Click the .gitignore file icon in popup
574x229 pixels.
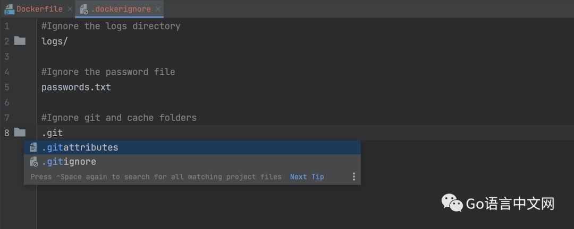33,162
